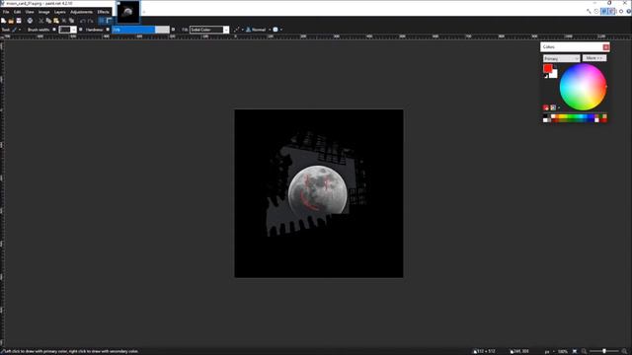This screenshot has height=355, width=632.
Task: Open the Normal blend mode dropdown
Action: point(258,30)
